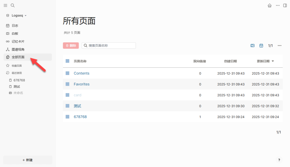Click the calendar icon next to the pagination
Image resolution: width=290 pixels, height=167 pixels.
(261, 45)
